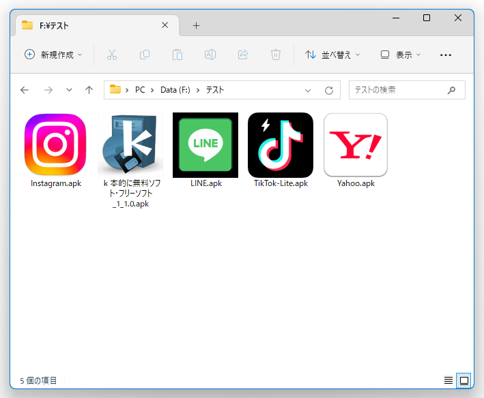Viewport: 484px width, 398px height.
Task: Open the 並べ替え sort dropdown
Action: click(332, 55)
